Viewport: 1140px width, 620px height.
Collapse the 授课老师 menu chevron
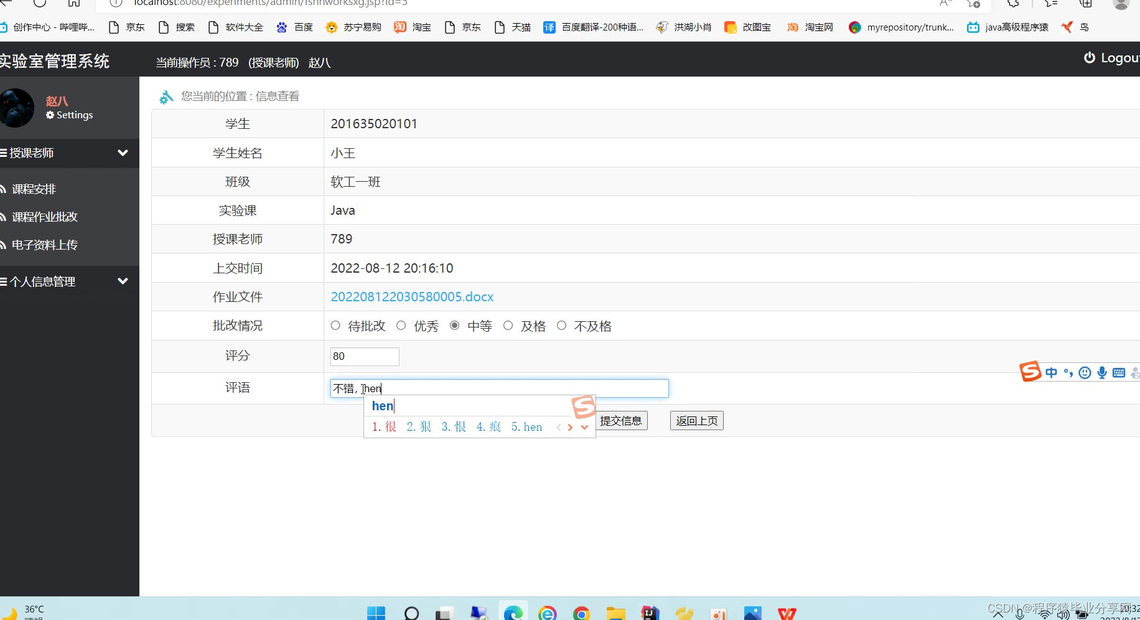[123, 153]
